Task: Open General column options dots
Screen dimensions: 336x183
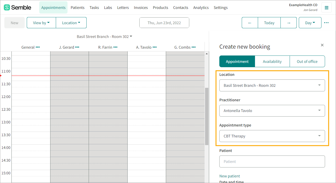Action: pos(38,47)
